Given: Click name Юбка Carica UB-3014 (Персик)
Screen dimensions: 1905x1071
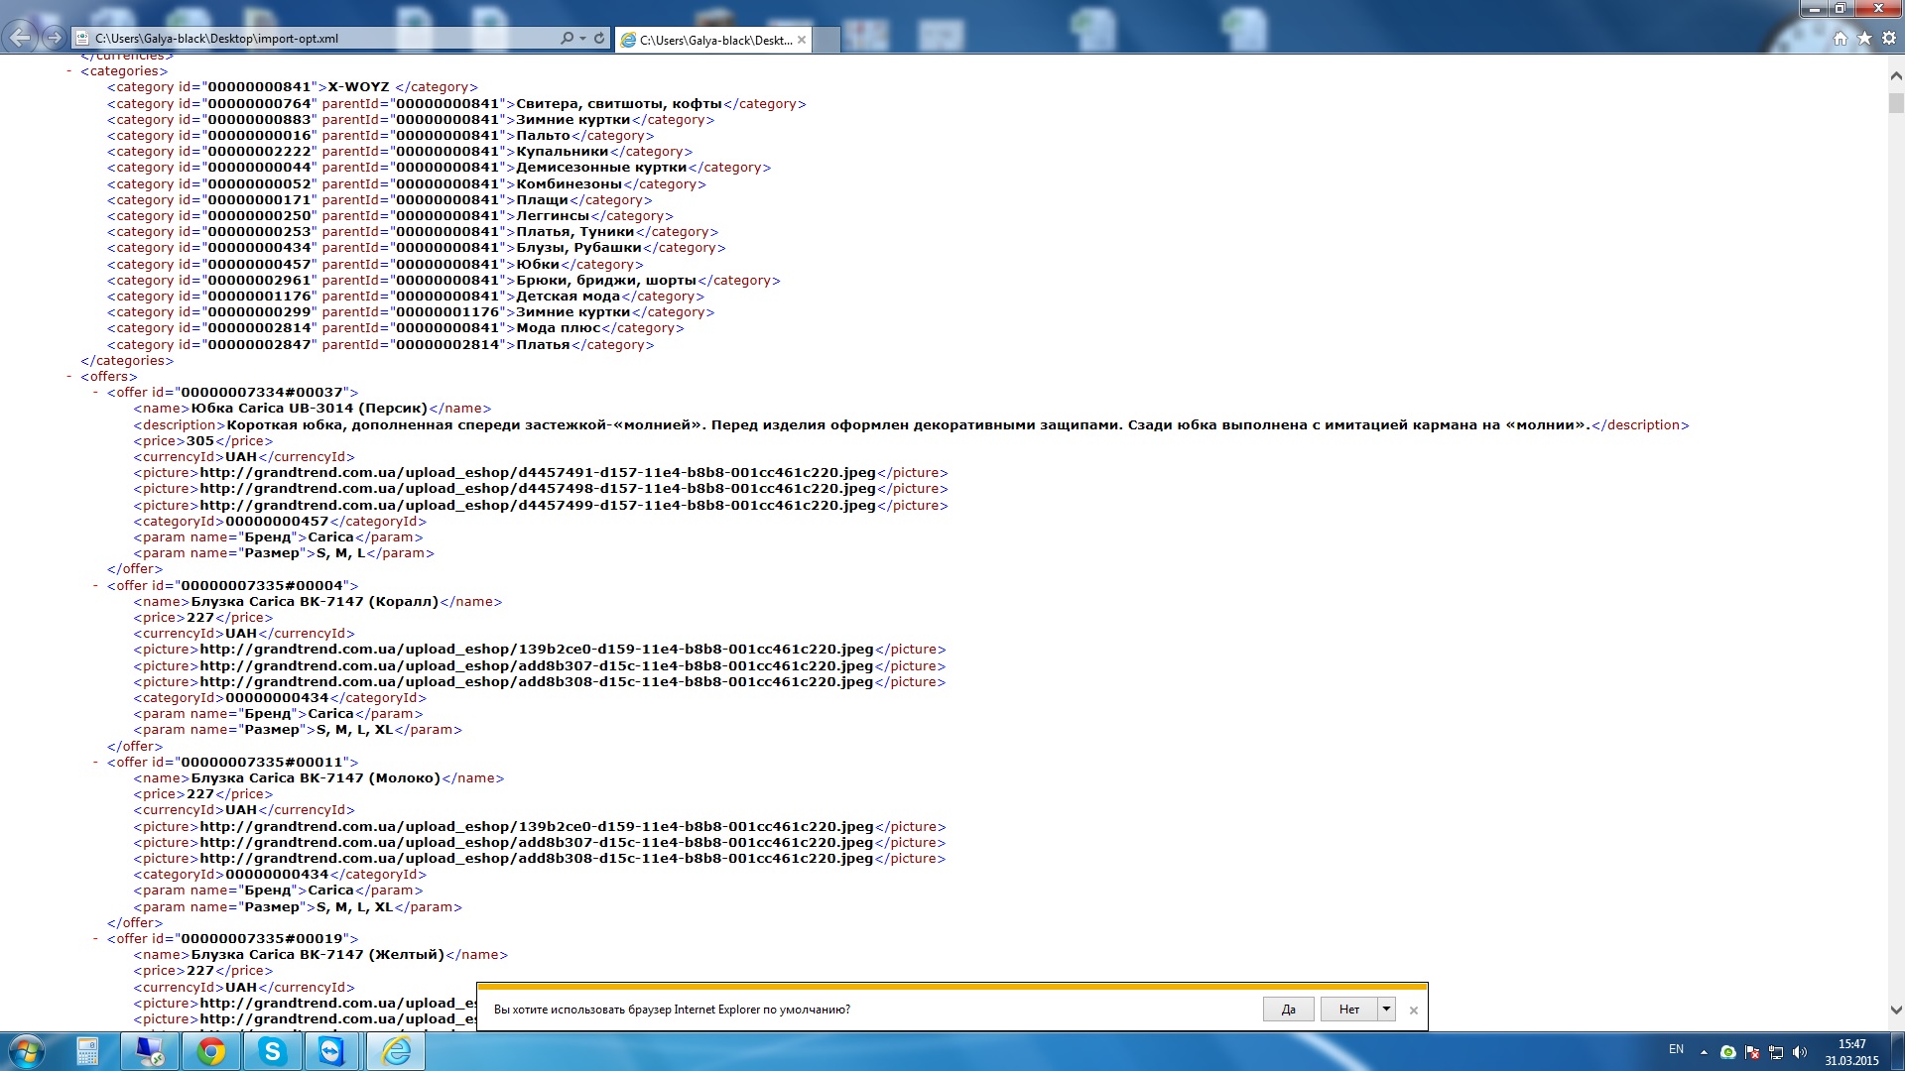Looking at the screenshot, I should pyautogui.click(x=310, y=409).
